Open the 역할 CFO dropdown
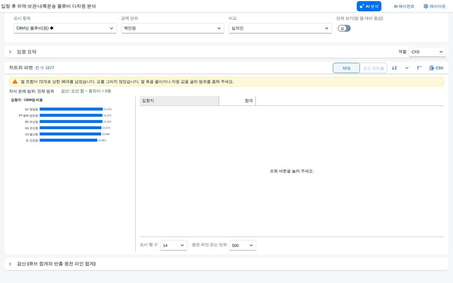Viewport: 453px width, 283px height. (x=427, y=52)
